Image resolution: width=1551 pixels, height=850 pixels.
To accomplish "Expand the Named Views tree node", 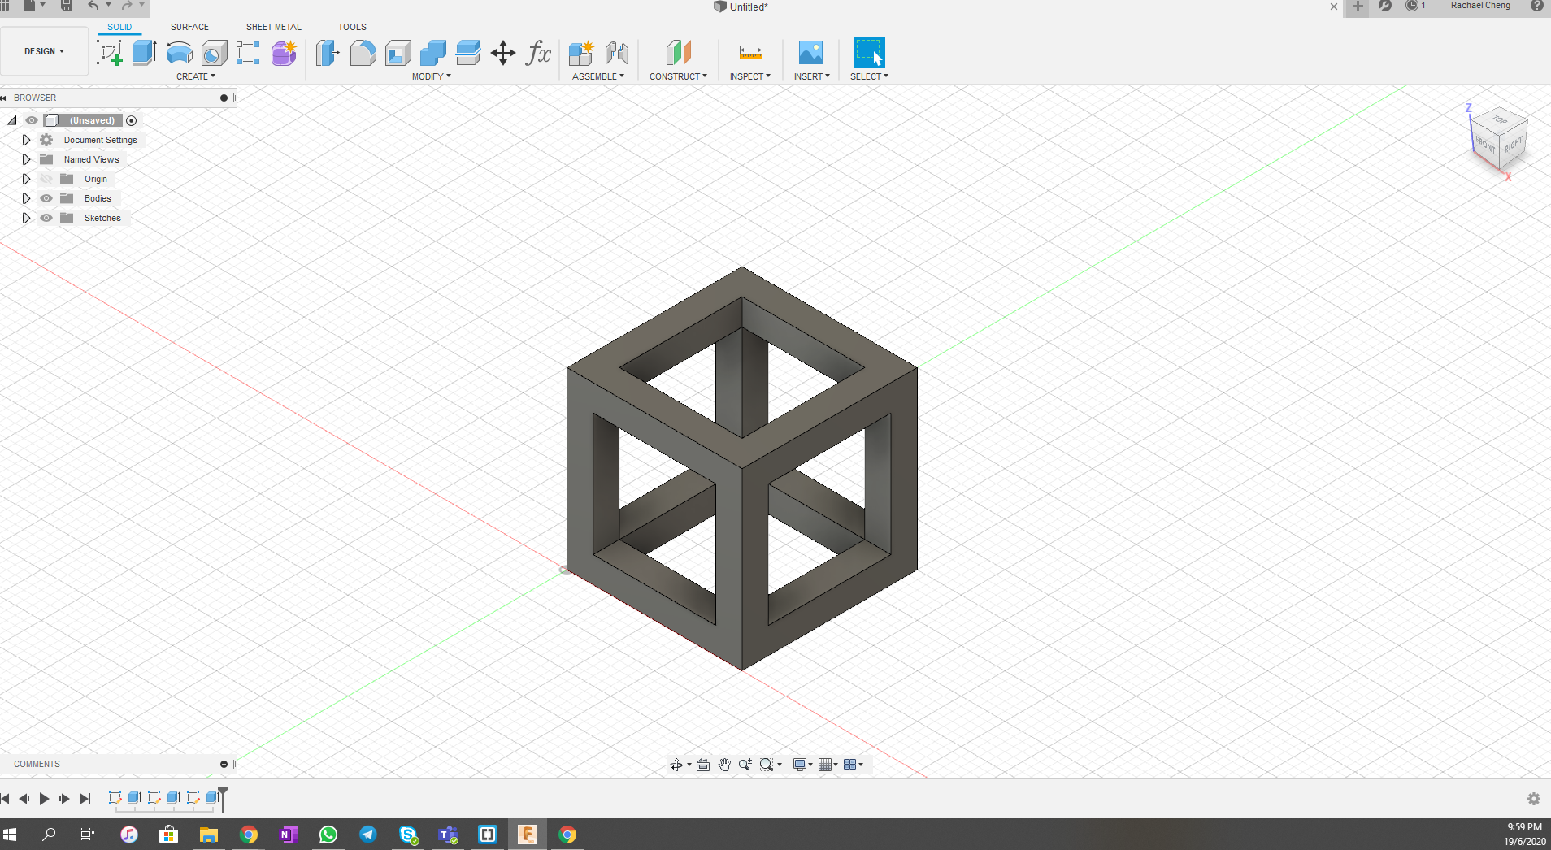I will point(26,159).
